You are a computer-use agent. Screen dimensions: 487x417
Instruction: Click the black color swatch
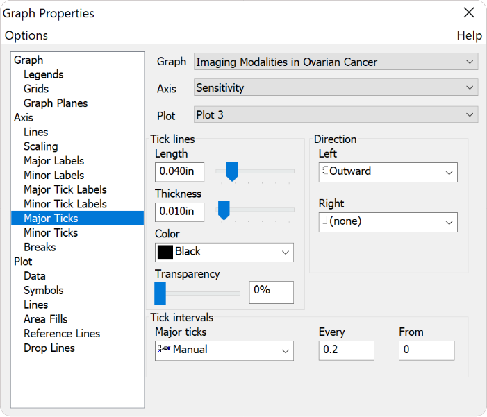click(165, 252)
